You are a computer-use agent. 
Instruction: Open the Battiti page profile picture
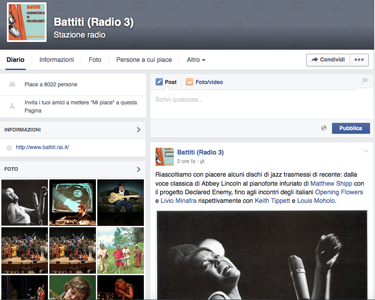[x=27, y=22]
